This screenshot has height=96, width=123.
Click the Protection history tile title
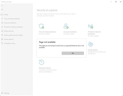[45, 68]
